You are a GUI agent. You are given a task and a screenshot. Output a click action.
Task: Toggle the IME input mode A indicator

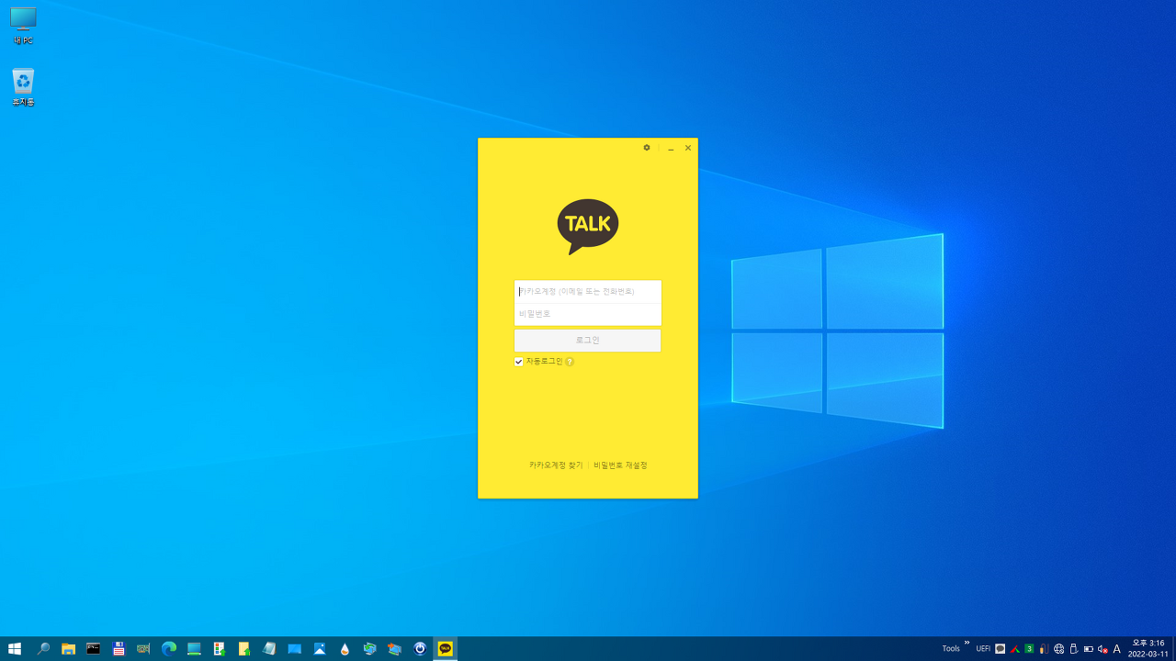pos(1117,648)
